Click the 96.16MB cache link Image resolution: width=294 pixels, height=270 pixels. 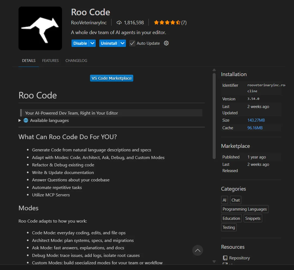255,128
